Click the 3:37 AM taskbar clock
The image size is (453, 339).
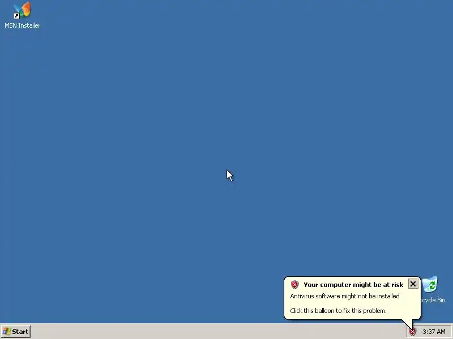click(x=434, y=332)
